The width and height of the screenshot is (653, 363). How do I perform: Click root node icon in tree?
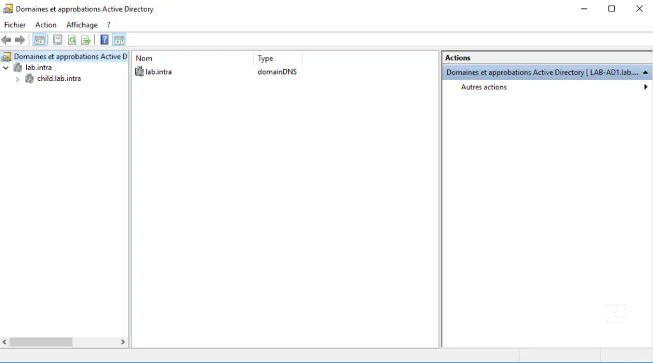click(6, 57)
